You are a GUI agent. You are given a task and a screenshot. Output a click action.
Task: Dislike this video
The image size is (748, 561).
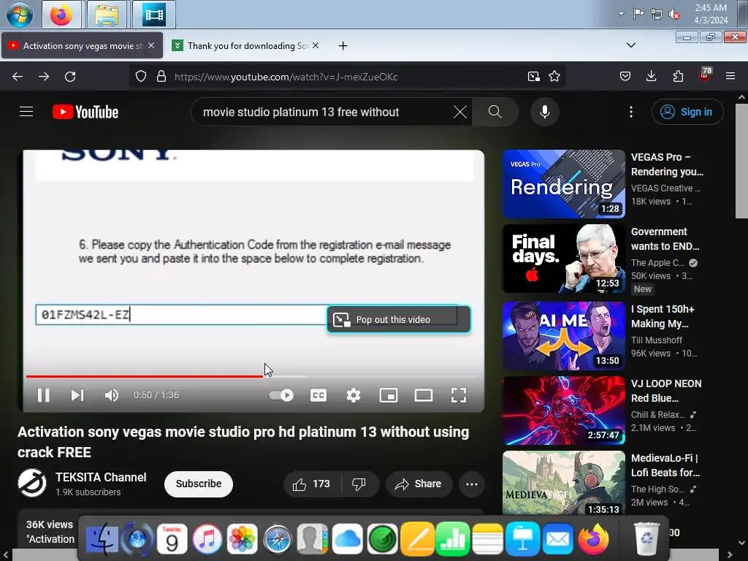(x=359, y=484)
